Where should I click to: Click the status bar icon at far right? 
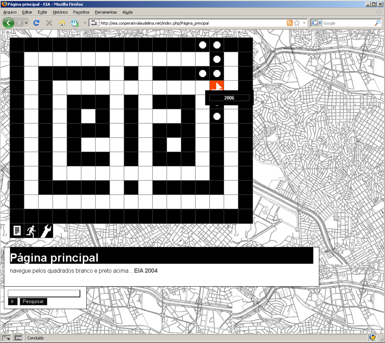[x=373, y=338]
